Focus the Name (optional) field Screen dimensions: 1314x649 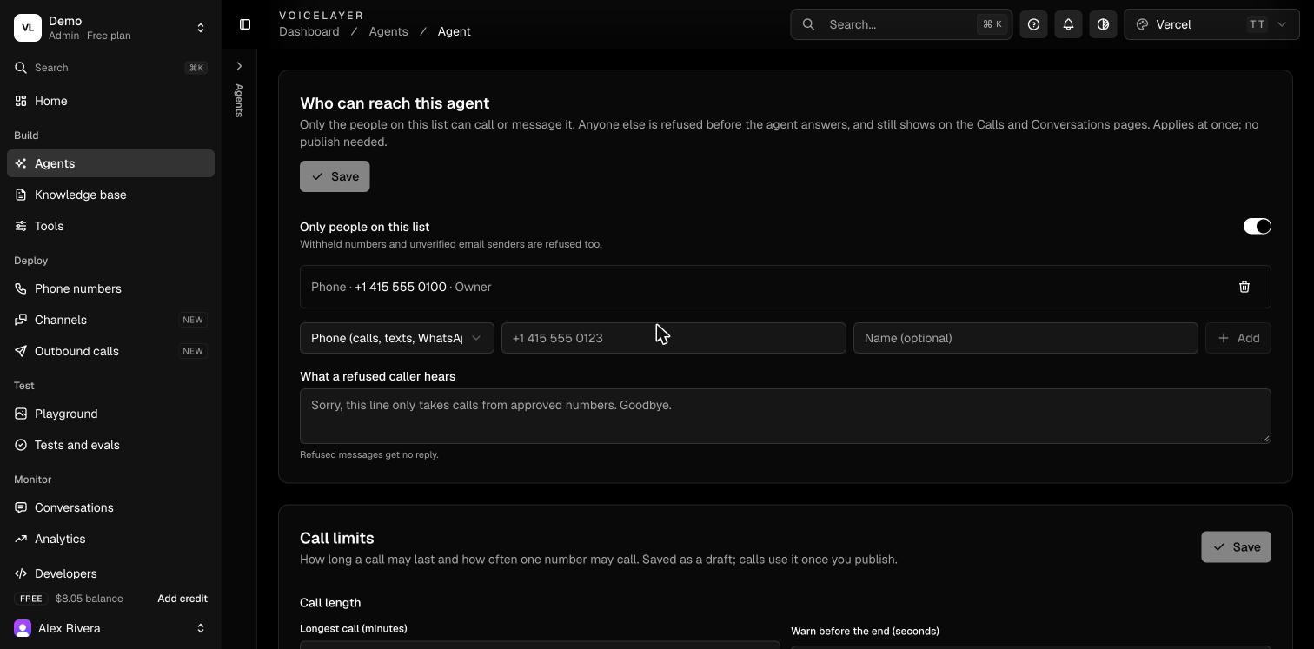coord(1025,338)
